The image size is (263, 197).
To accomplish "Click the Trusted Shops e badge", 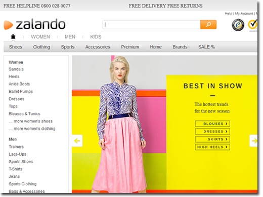I will click(x=238, y=25).
